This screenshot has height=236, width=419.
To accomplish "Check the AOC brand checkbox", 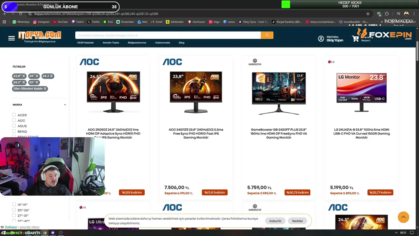I will (14, 120).
